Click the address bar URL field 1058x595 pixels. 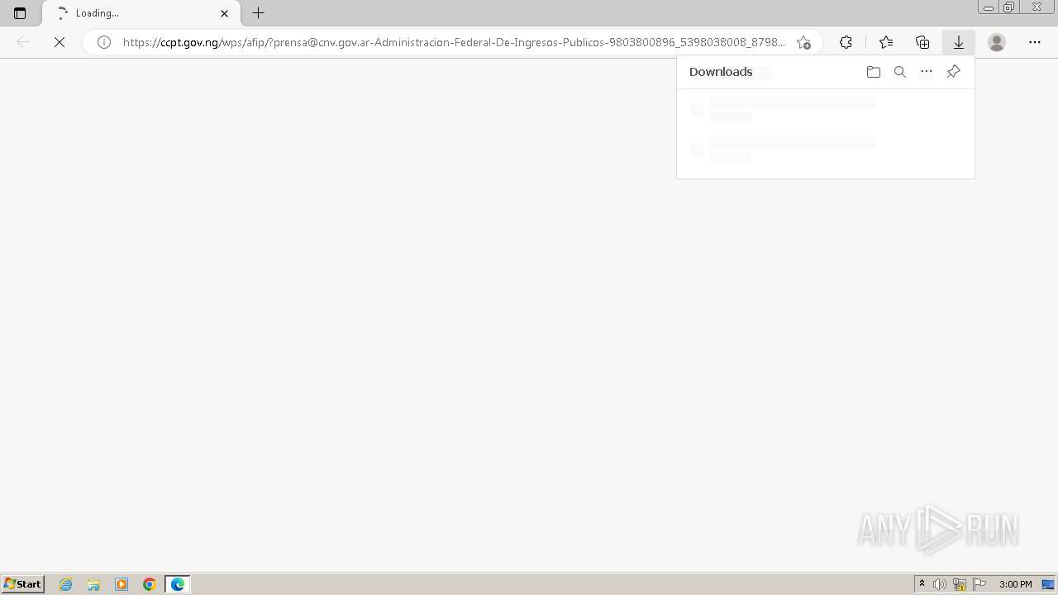point(454,42)
